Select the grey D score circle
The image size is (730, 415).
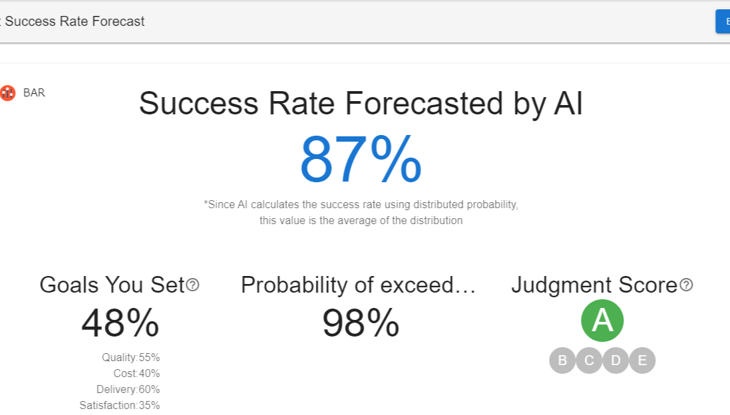tap(616, 360)
